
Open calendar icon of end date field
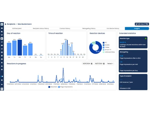[x=104, y=64]
